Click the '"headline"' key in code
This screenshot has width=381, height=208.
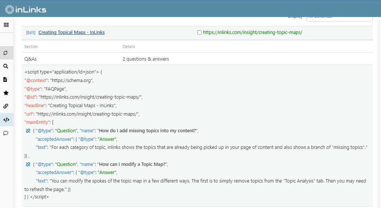point(35,106)
